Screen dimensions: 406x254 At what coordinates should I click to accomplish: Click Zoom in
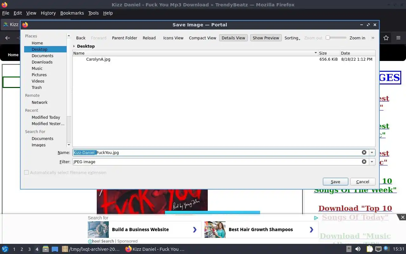tap(357, 38)
